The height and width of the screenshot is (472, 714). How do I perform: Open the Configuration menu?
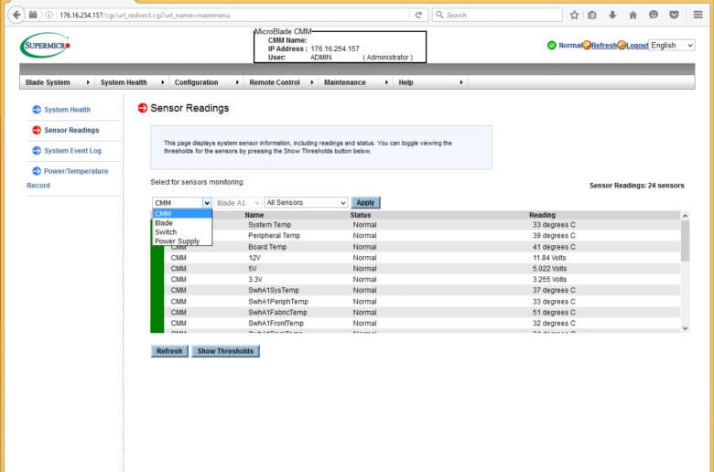[206, 82]
